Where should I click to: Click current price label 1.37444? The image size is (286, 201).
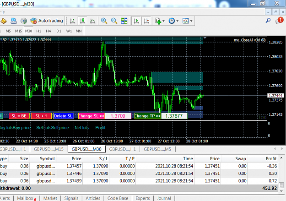coord(275,96)
